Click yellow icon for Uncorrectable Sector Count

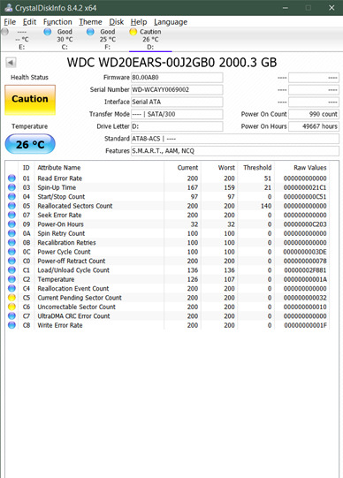[11, 307]
